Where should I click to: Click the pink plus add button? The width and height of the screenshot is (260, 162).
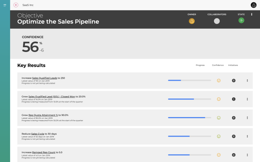tap(16, 5)
